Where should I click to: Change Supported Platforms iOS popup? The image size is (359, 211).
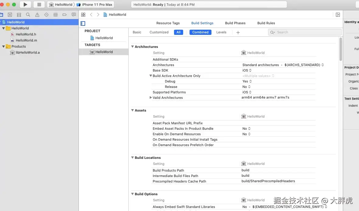[x=247, y=92]
